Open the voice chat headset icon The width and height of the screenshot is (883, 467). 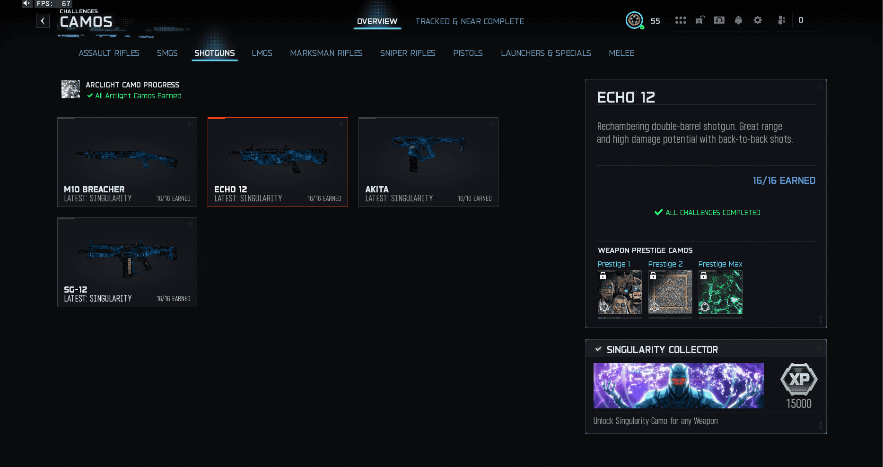tap(719, 20)
